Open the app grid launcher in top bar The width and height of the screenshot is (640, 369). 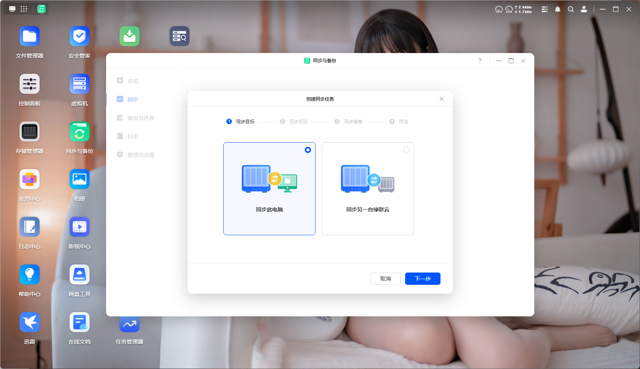pos(24,9)
